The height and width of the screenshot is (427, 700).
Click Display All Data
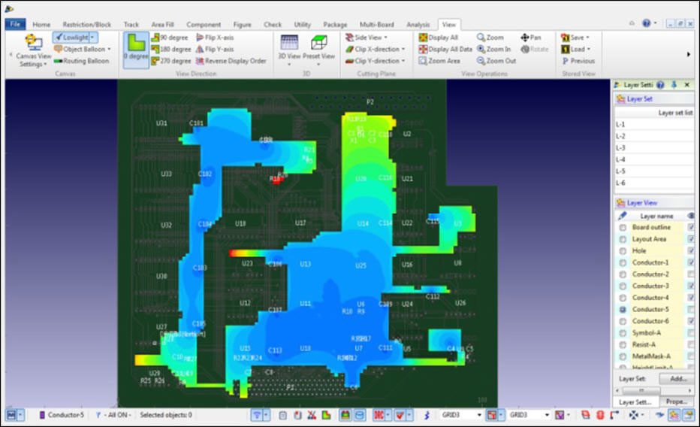coord(445,49)
